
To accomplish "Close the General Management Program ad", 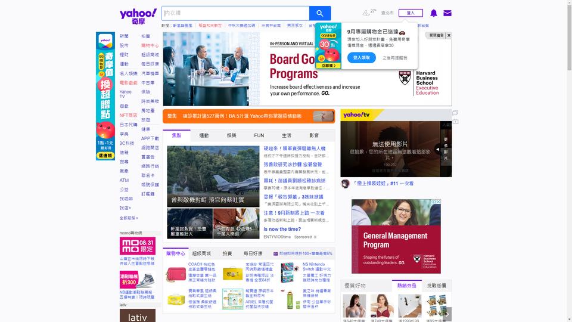I will pyautogui.click(x=439, y=202).
